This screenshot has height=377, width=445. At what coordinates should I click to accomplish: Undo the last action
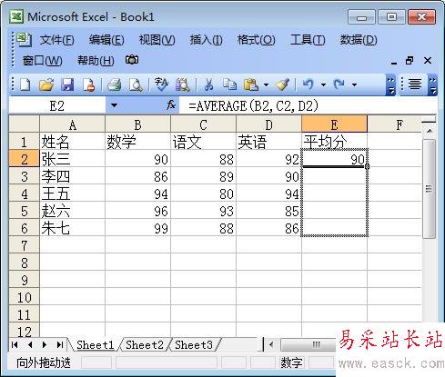pyautogui.click(x=308, y=84)
